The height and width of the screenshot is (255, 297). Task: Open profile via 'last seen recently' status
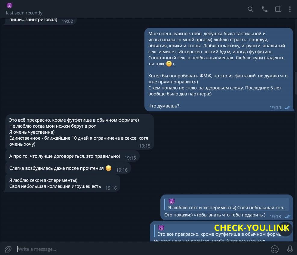tap(24, 13)
